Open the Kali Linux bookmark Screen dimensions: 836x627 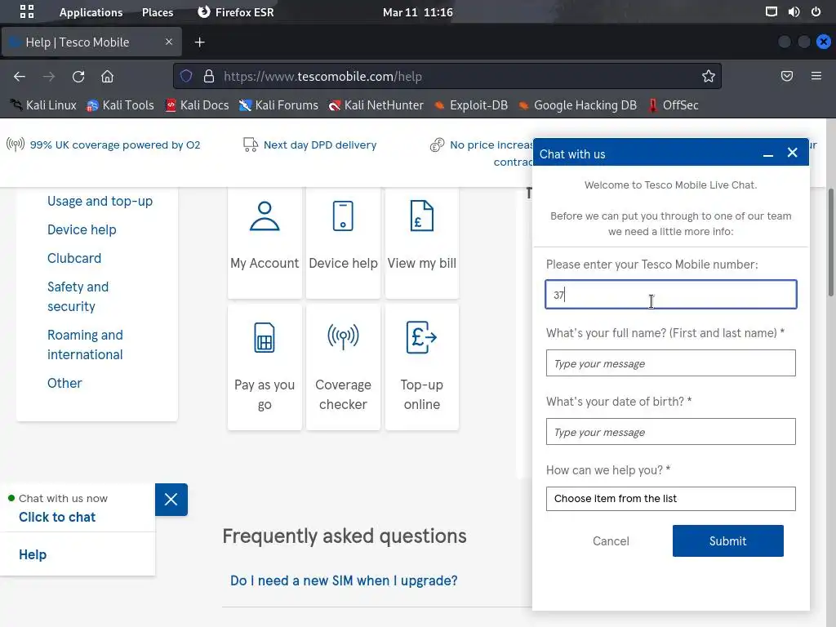(43, 105)
